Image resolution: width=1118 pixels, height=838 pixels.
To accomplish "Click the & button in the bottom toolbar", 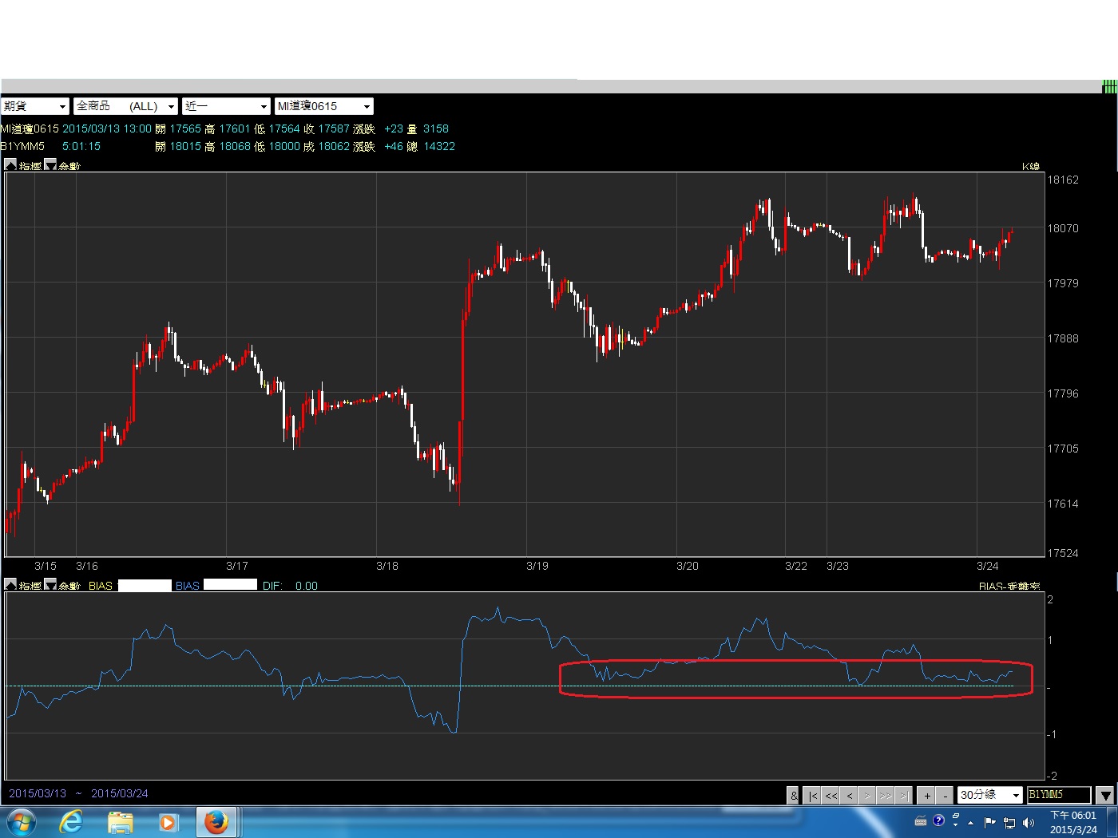I will pyautogui.click(x=793, y=796).
